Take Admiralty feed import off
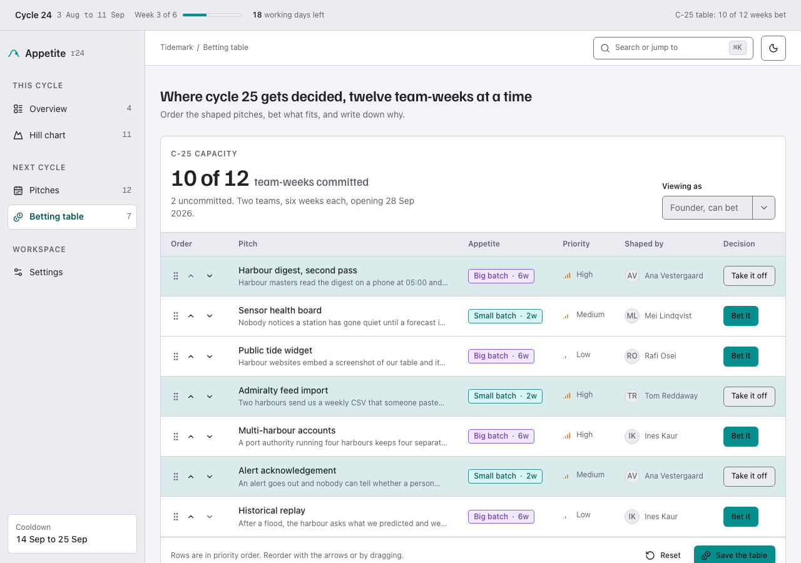801x563 pixels. (749, 396)
